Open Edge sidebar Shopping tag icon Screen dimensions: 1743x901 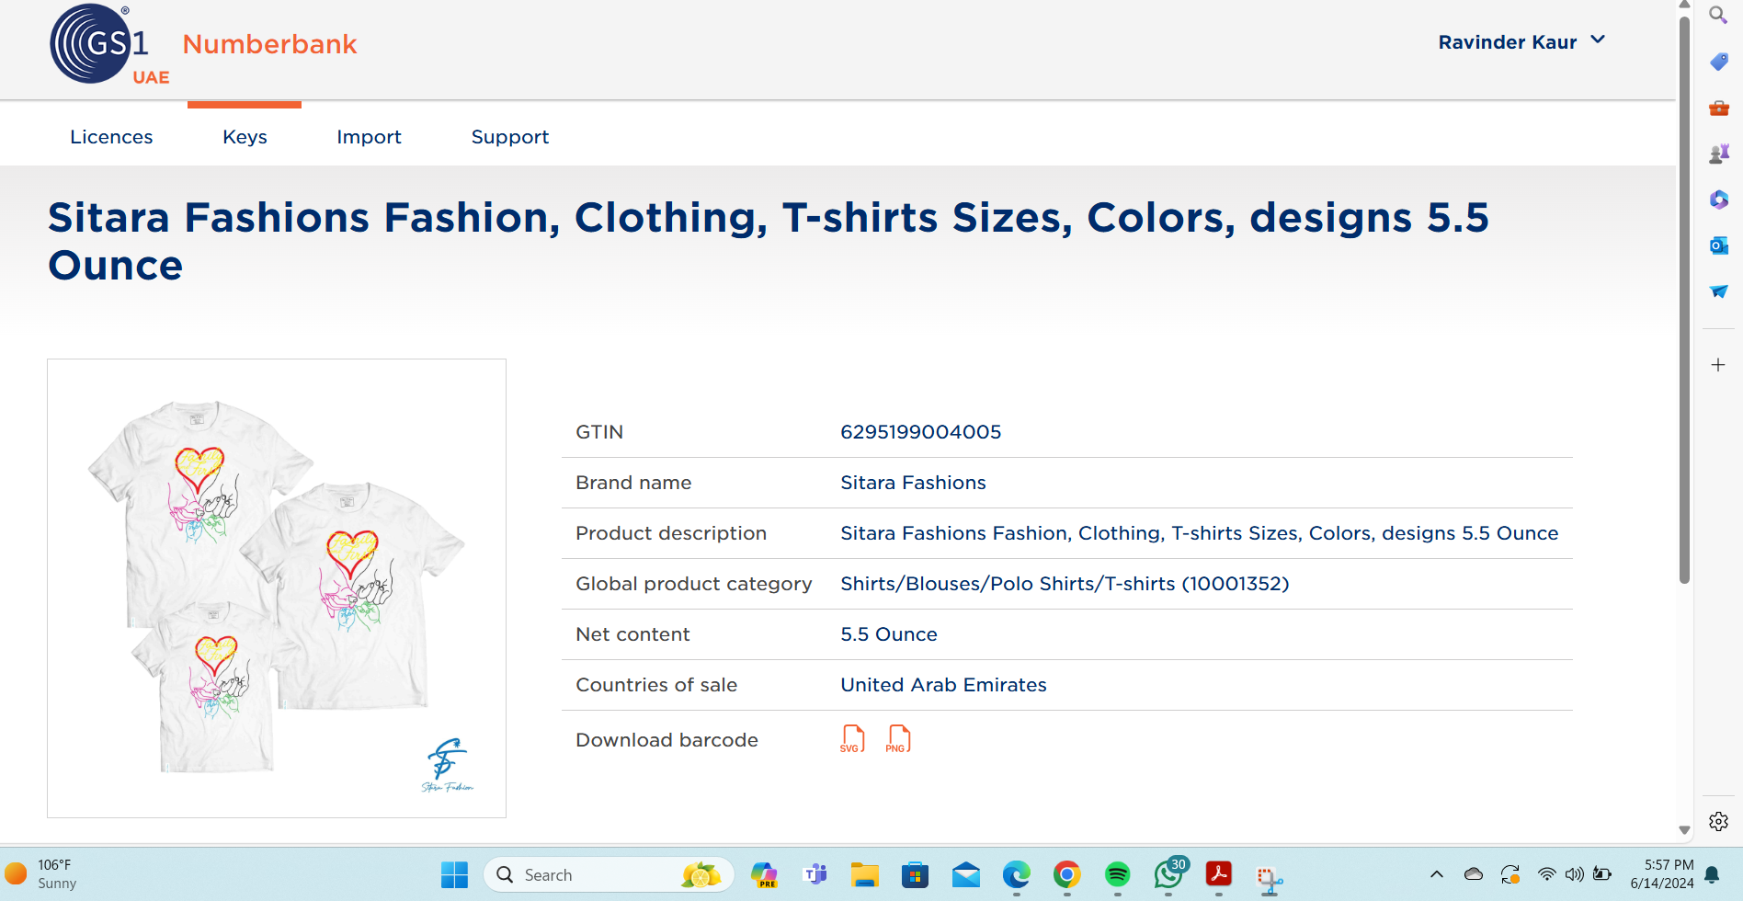(x=1718, y=62)
